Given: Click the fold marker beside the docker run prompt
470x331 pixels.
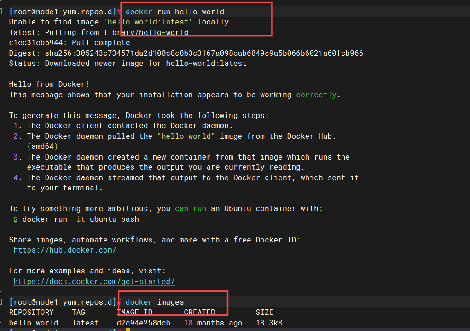Looking at the screenshot, I should 2,12.
